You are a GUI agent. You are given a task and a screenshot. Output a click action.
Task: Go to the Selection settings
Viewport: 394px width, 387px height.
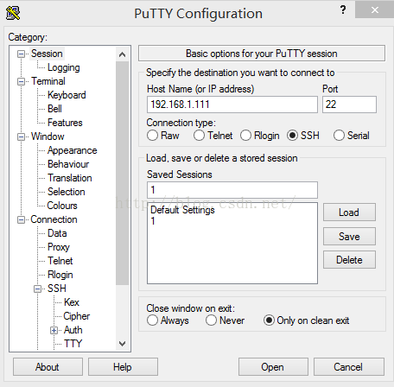point(66,192)
